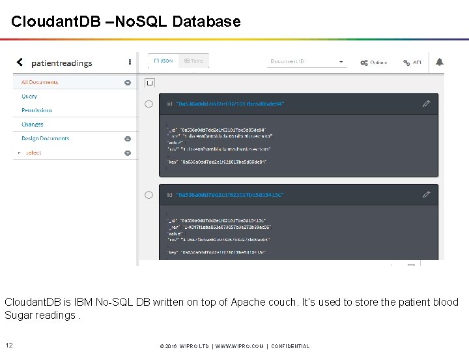This screenshot has width=469, height=352.
Task: Edit the second document ending 15413c
Action: click(x=426, y=194)
